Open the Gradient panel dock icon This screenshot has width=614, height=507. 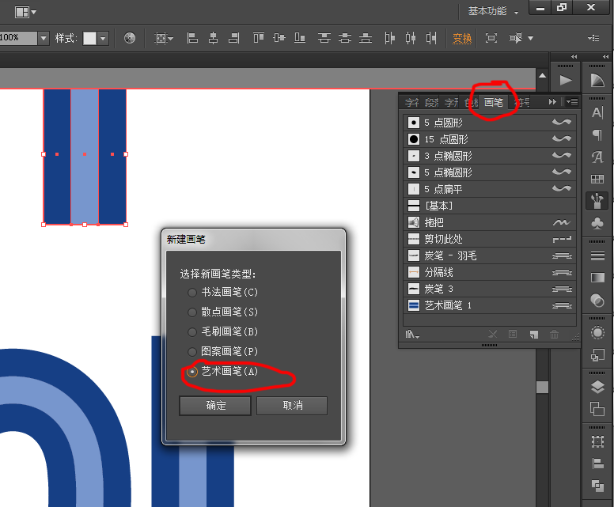pos(597,278)
